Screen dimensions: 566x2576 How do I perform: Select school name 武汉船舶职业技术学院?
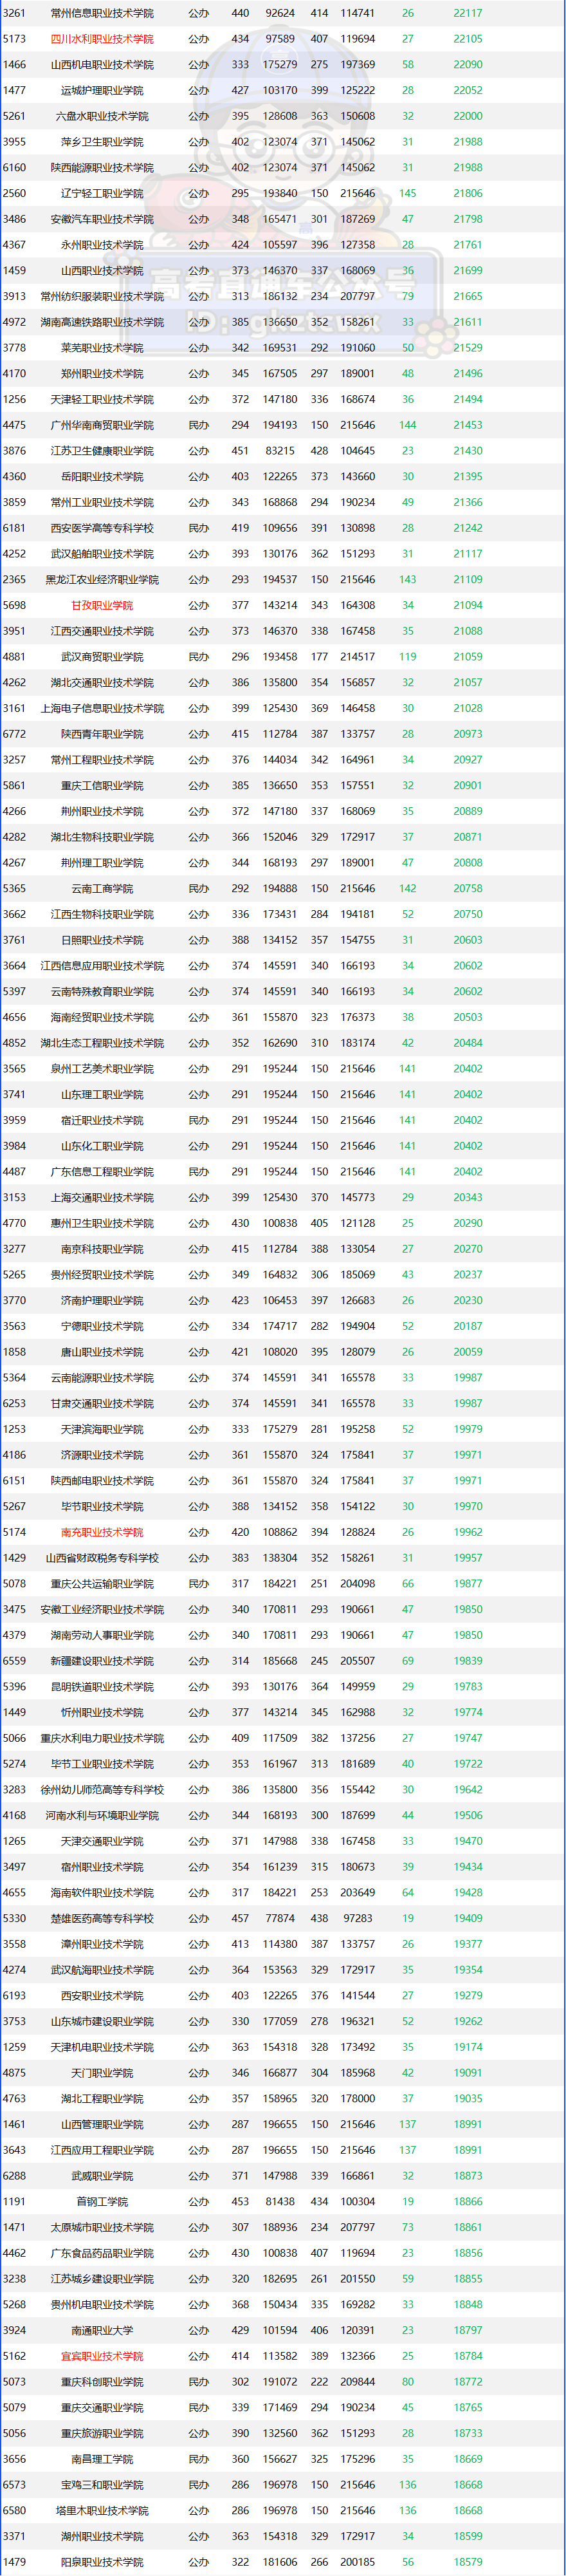[x=102, y=554]
